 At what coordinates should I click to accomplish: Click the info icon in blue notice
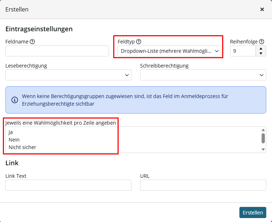coord(15,100)
